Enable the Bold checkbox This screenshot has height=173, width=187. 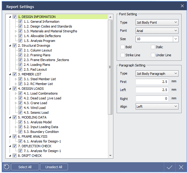point(123,47)
